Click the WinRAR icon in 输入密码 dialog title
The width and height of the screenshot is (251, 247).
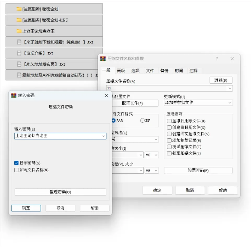click(14, 96)
